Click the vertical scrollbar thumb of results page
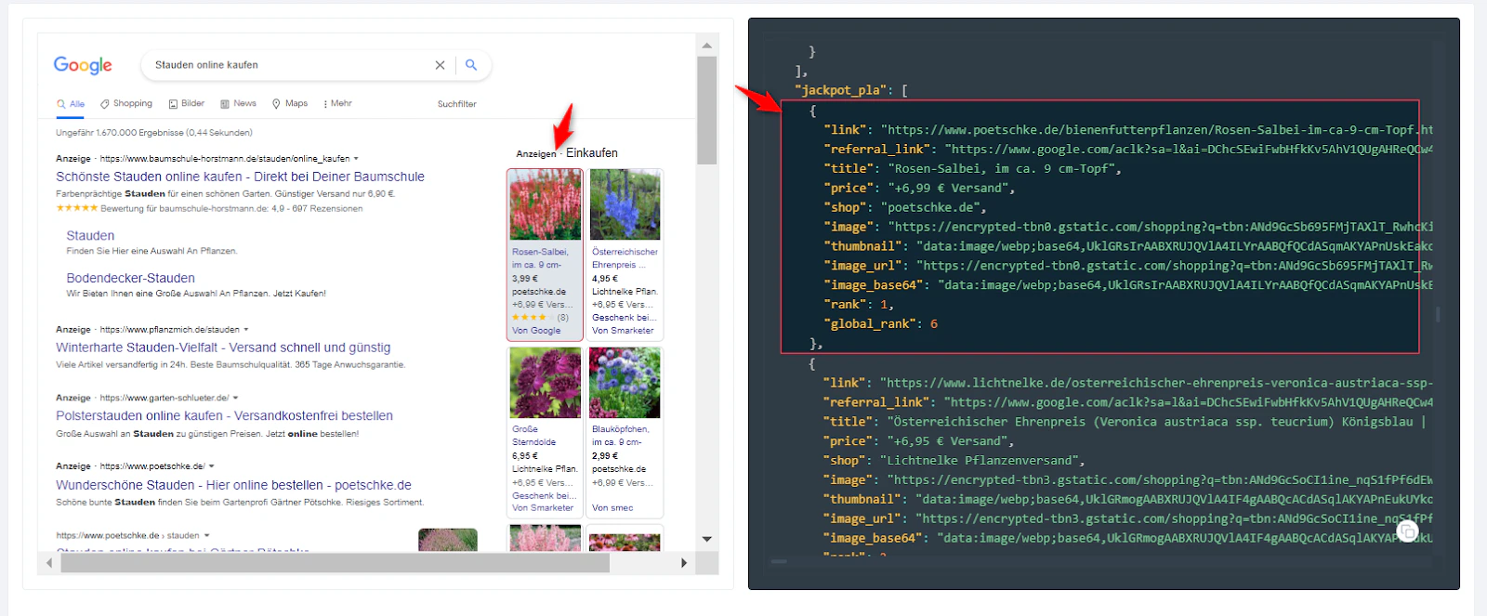This screenshot has height=616, width=1487. pos(707,110)
